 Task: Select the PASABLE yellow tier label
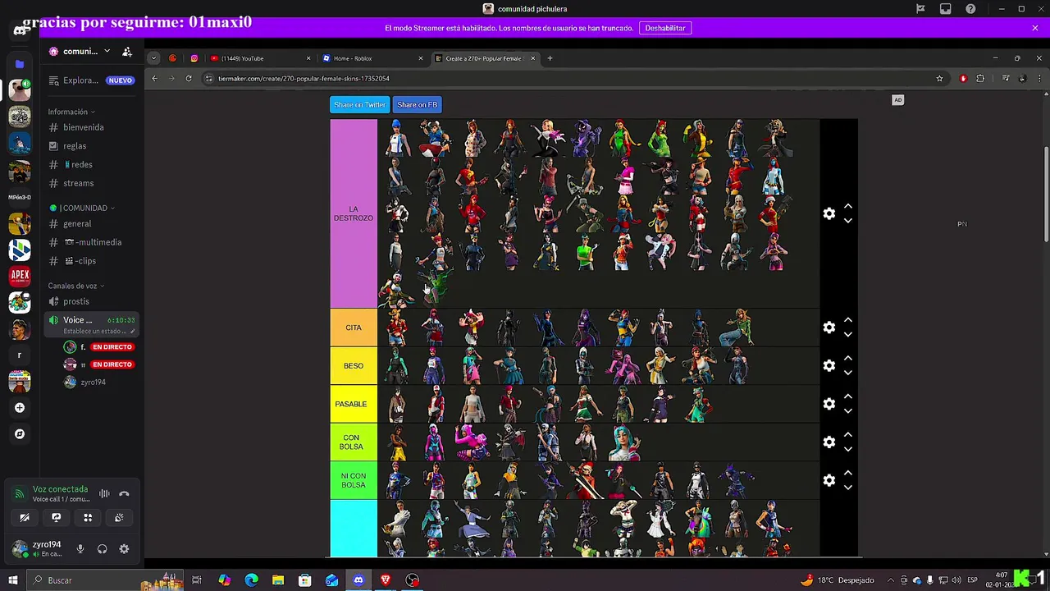[x=354, y=404]
